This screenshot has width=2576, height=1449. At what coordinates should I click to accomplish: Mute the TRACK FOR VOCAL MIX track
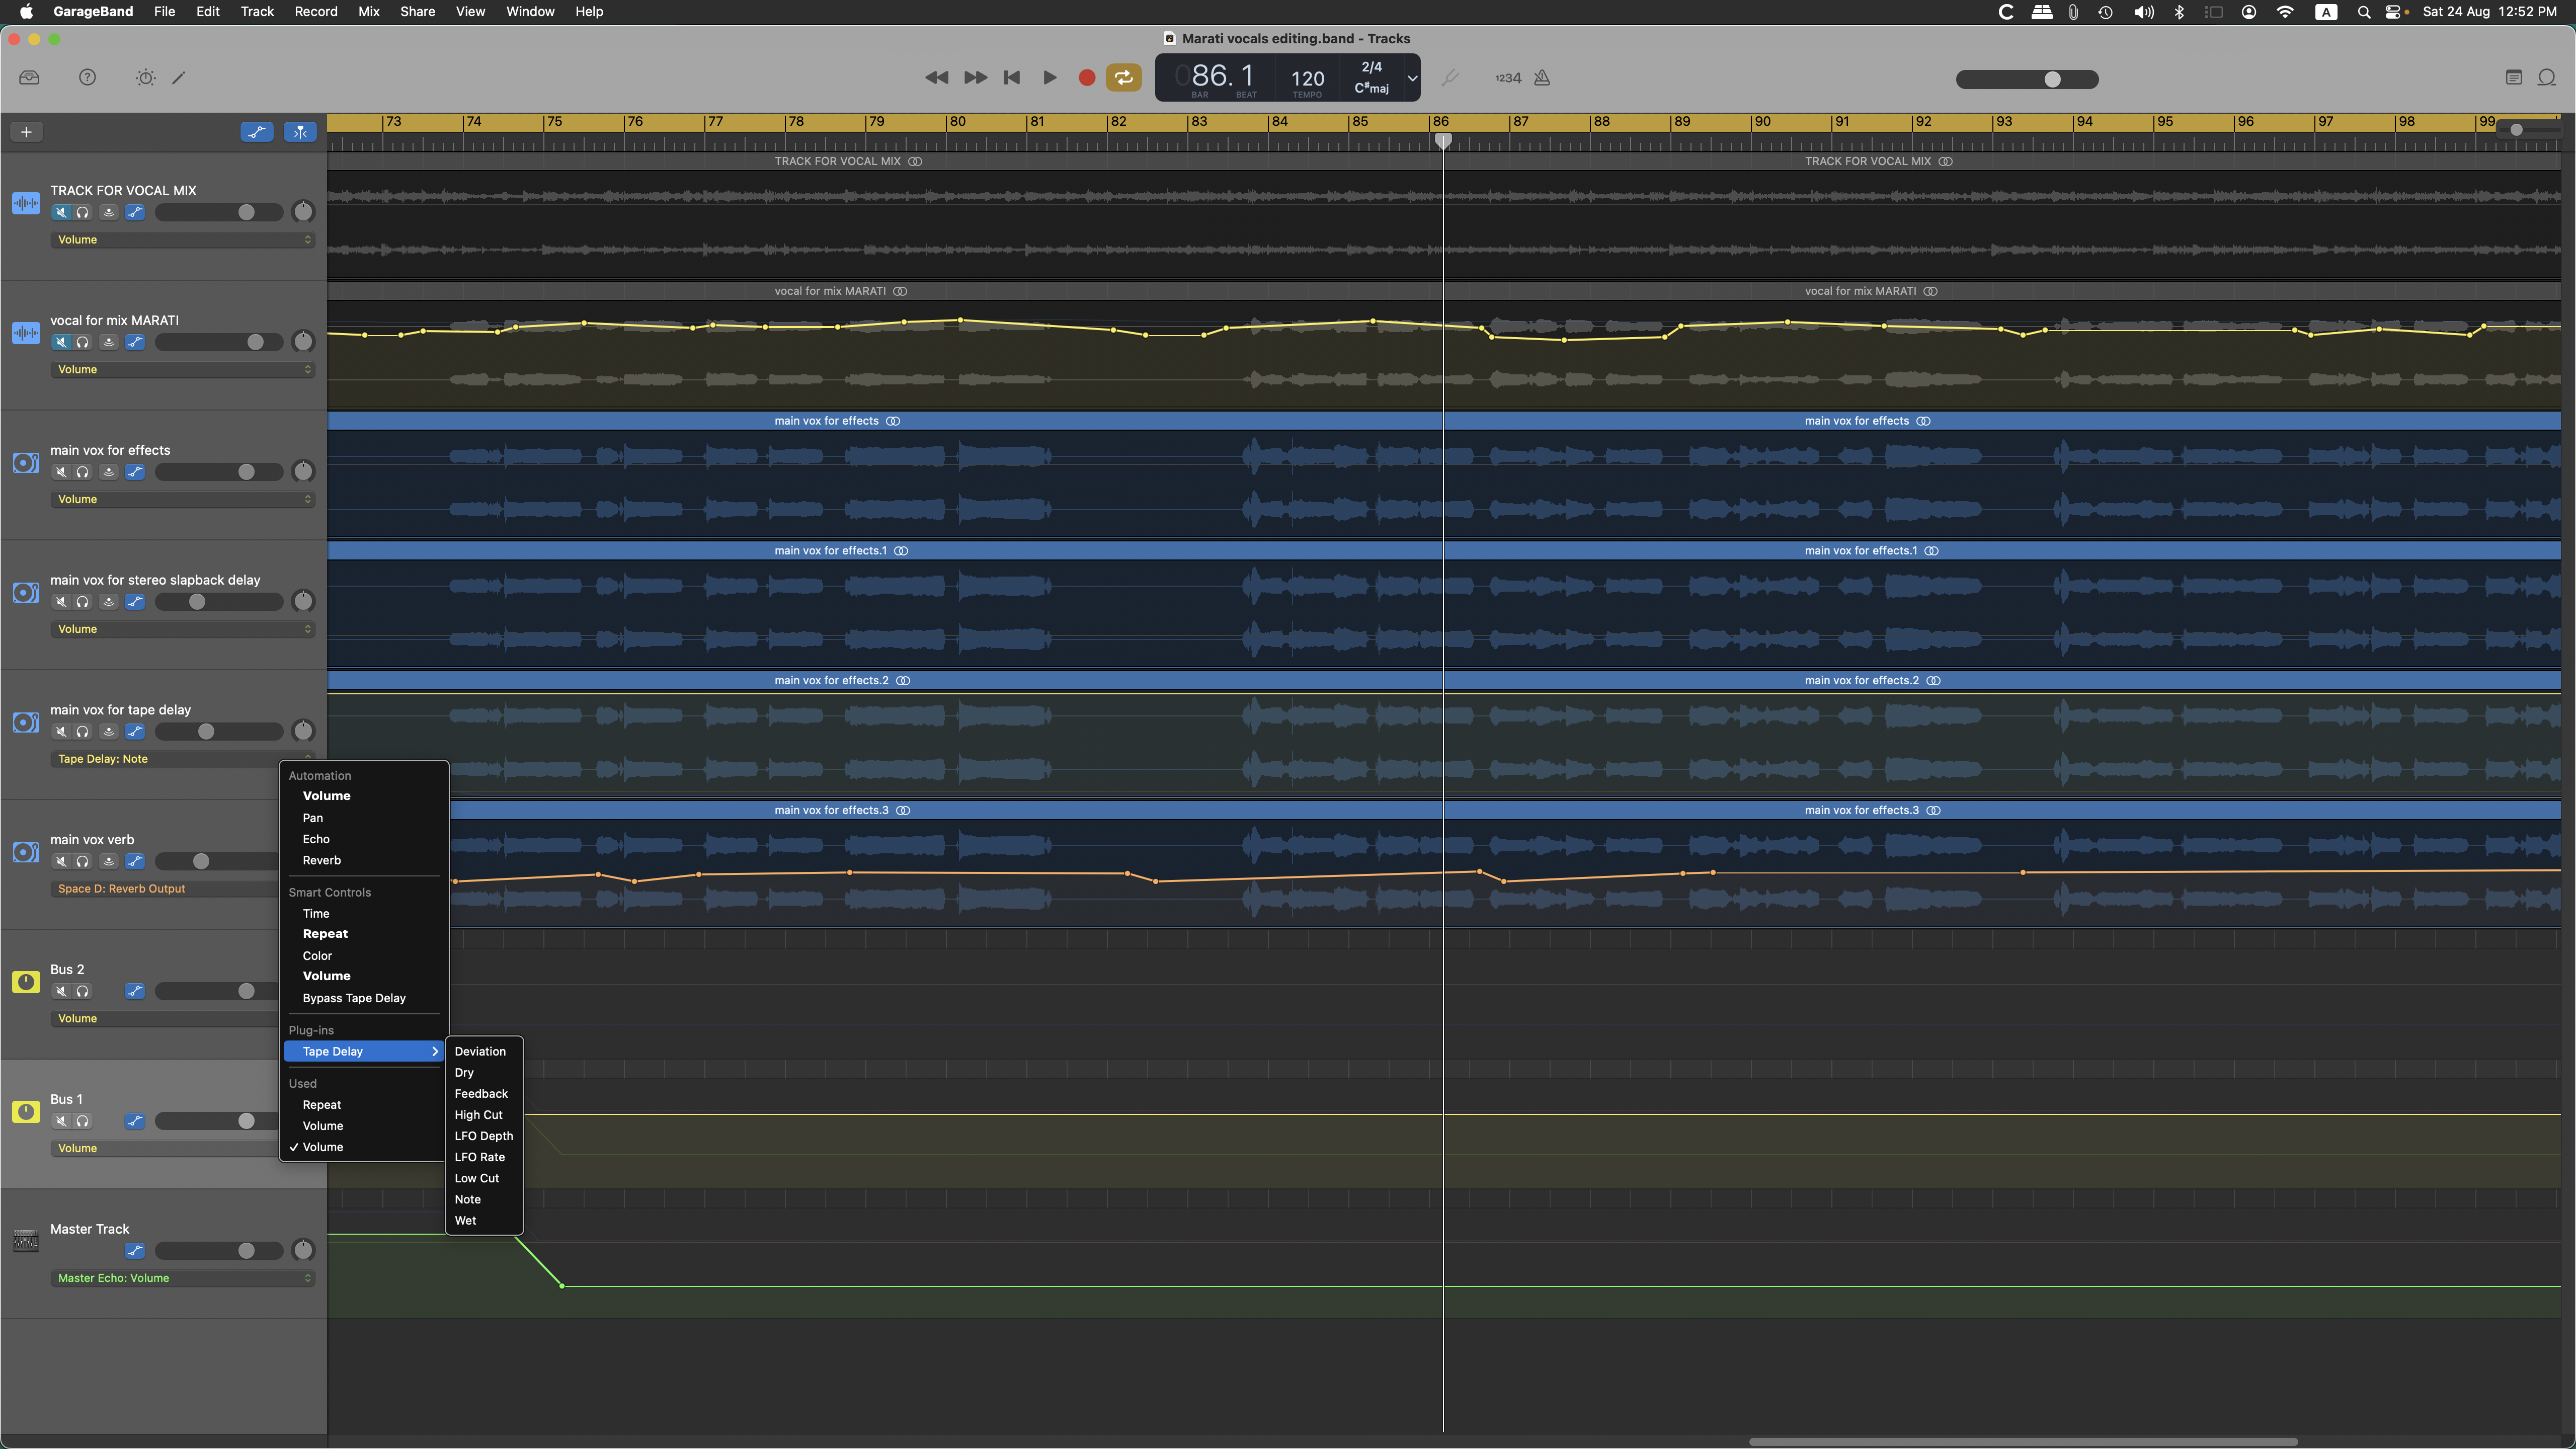61,212
